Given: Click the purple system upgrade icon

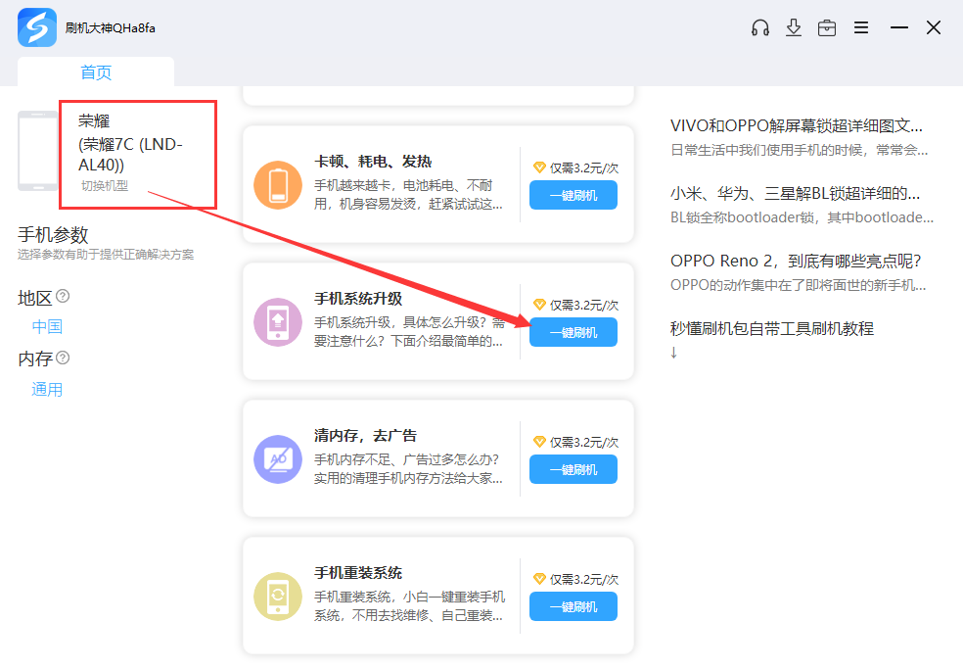Looking at the screenshot, I should click(278, 322).
